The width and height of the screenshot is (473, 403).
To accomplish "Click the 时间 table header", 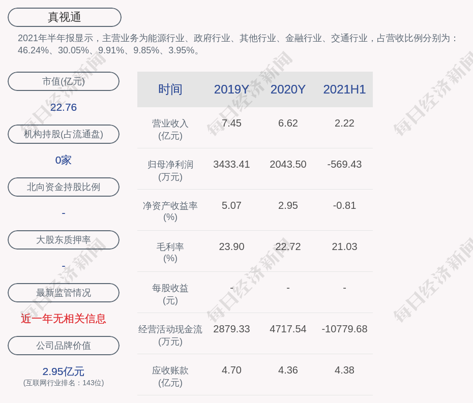I will pos(170,89).
